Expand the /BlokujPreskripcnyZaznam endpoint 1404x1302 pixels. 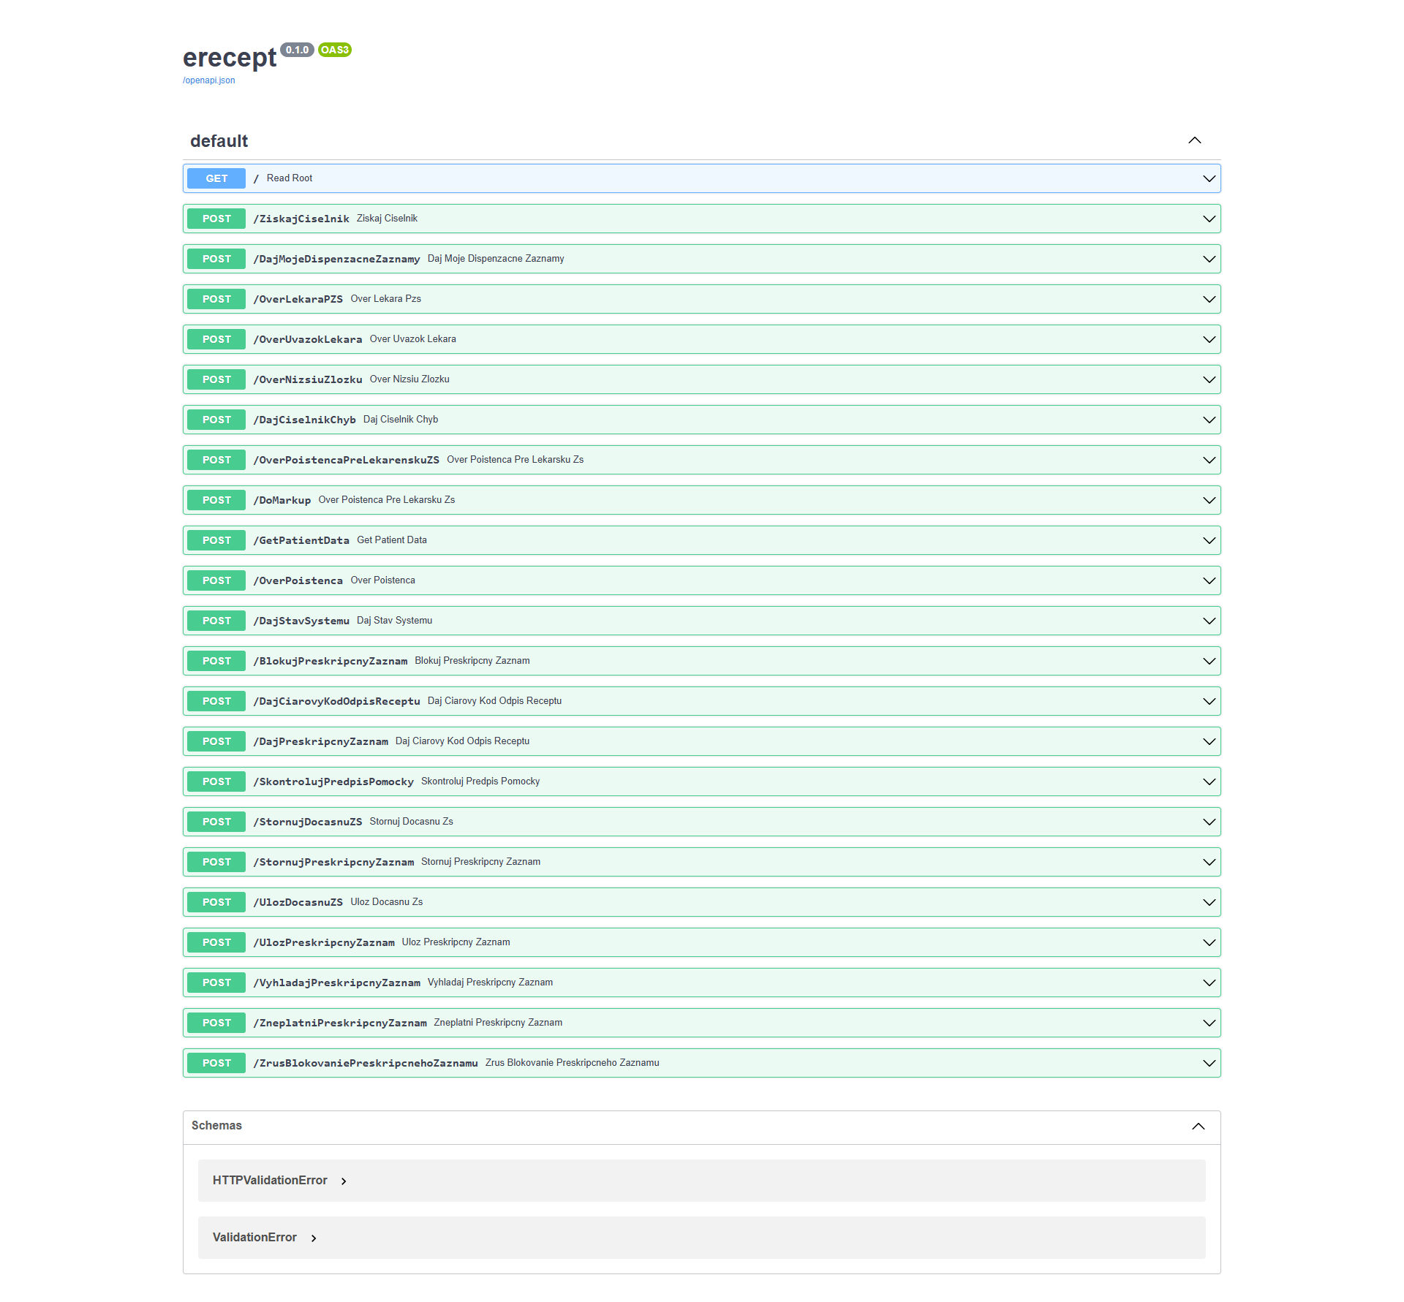click(702, 661)
